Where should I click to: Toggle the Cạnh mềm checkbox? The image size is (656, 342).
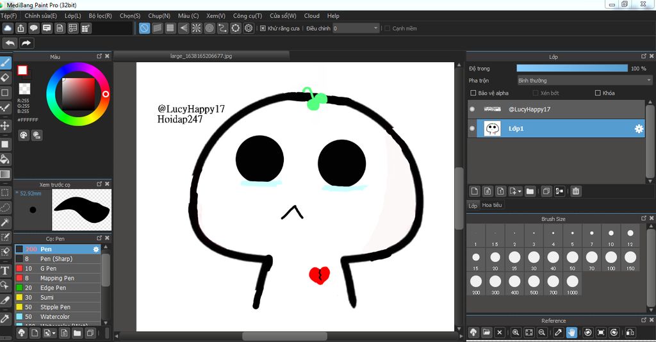[388, 28]
